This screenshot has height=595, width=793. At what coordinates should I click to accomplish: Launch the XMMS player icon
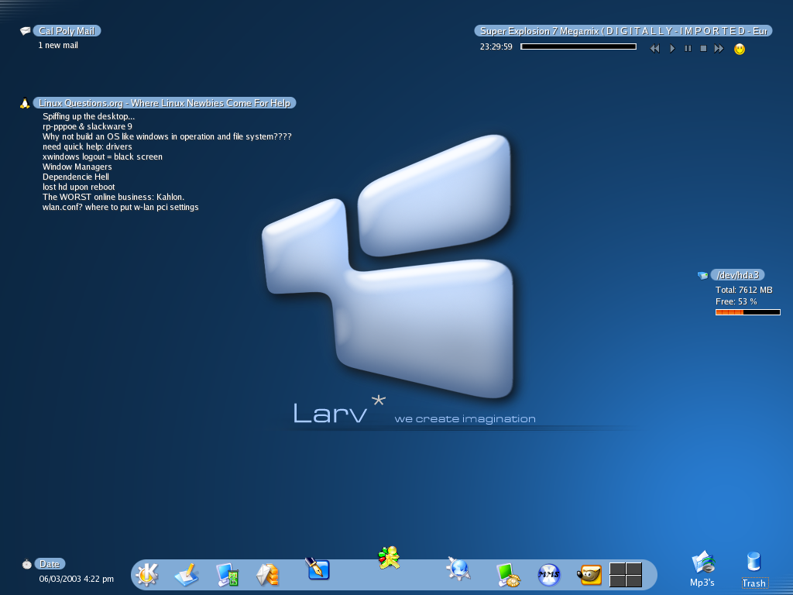(x=549, y=576)
